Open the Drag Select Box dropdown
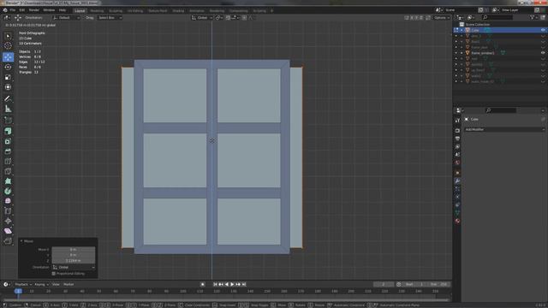This screenshot has width=548, height=308. point(110,17)
